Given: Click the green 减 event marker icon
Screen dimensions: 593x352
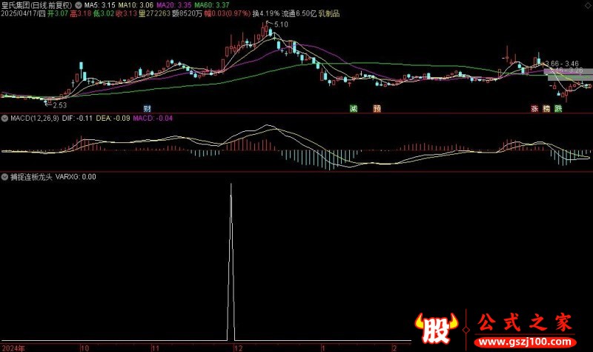Looking at the screenshot, I should (x=354, y=109).
